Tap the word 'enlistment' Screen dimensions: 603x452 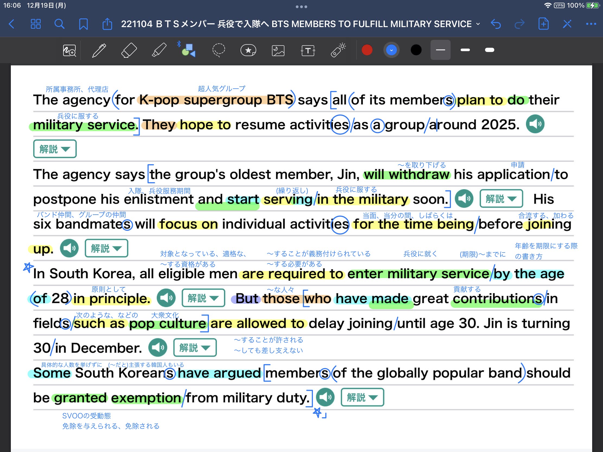coord(159,199)
